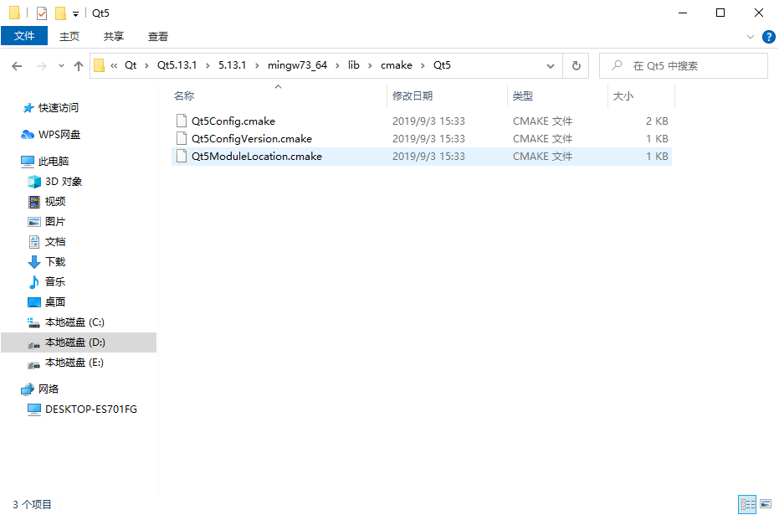Open 本地磁盘 (E:) drive
This screenshot has height=515, width=779.
65,363
